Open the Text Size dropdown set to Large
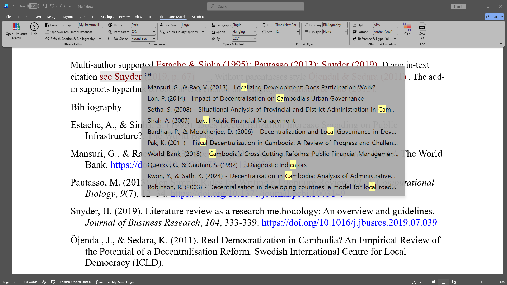Viewport: 507px width, 285px height. [x=194, y=25]
